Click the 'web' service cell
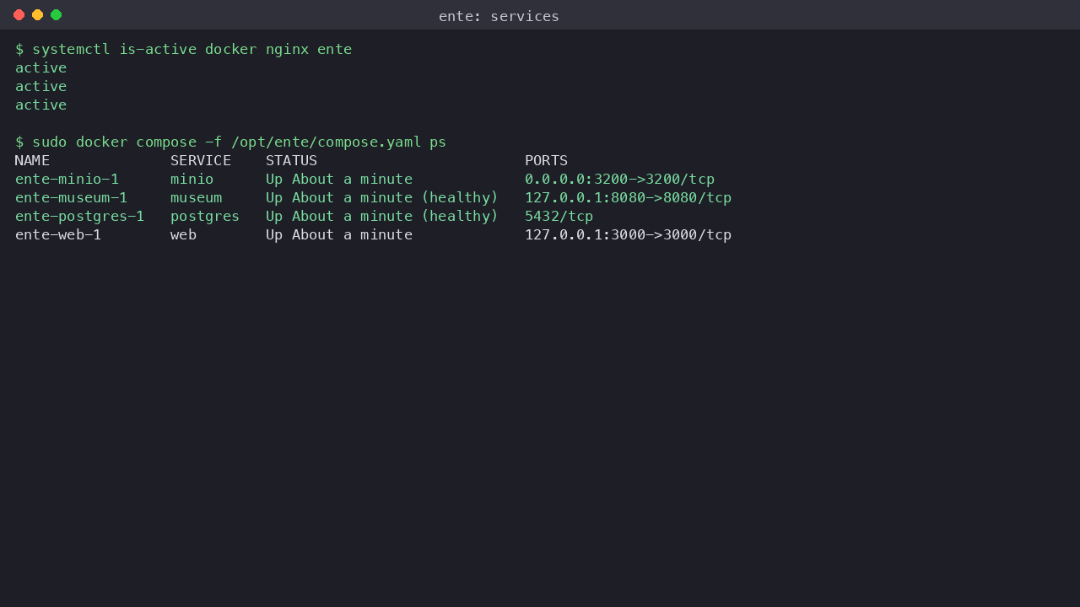Image resolution: width=1080 pixels, height=607 pixels. point(183,234)
